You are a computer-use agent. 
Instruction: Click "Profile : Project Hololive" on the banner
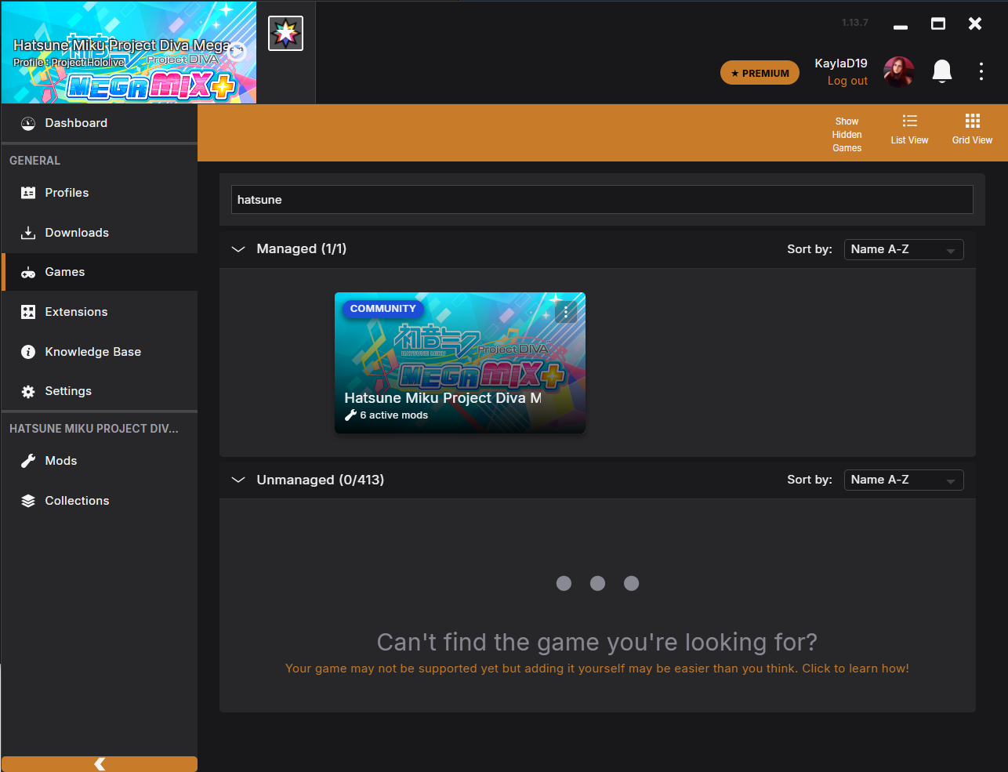69,63
